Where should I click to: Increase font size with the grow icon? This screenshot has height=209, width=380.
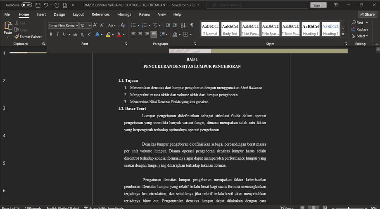[x=95, y=25]
